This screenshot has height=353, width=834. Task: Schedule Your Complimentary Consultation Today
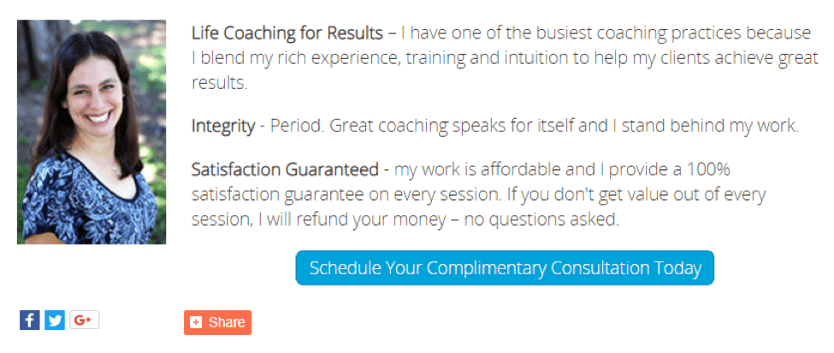(505, 268)
